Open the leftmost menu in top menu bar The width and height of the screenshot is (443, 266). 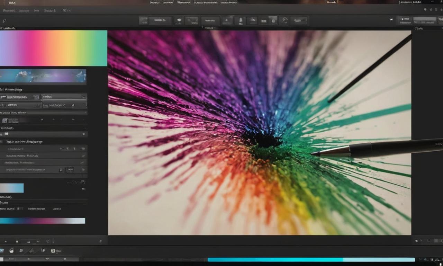tap(9, 11)
